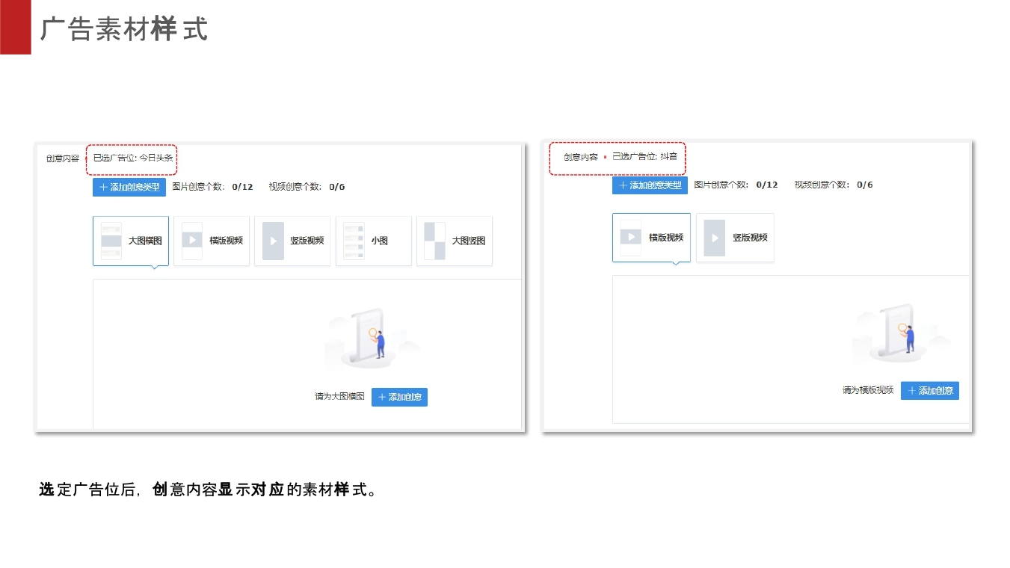Image resolution: width=1010 pixels, height=568 pixels.
Task: Click 添加创意类型 in the 抖音 panel
Action: 650,185
